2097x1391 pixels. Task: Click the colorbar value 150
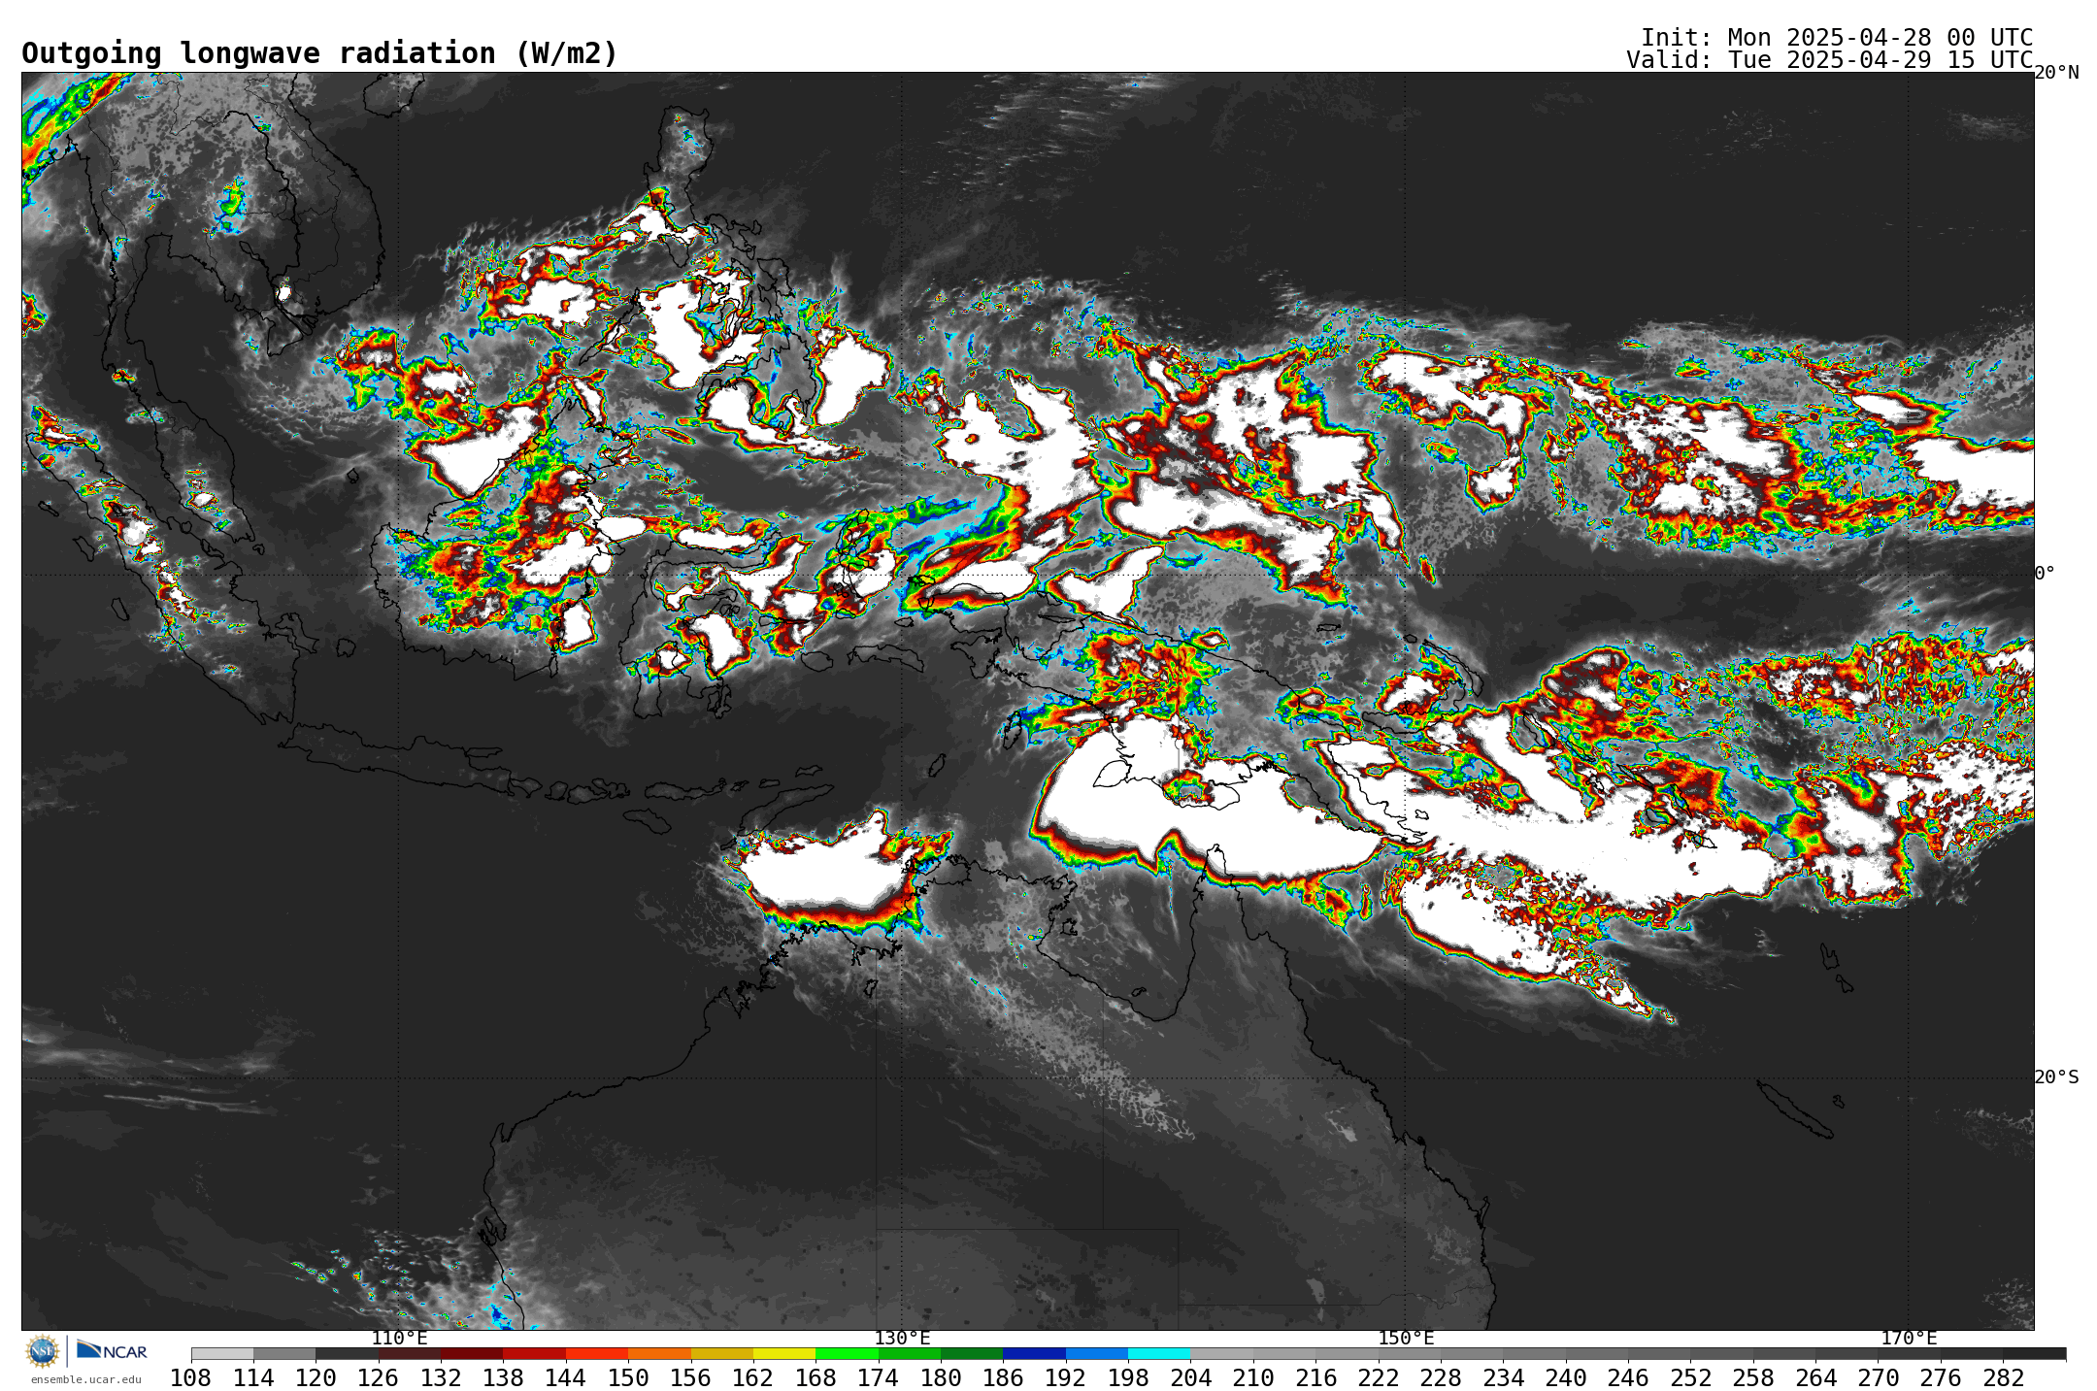point(628,1377)
